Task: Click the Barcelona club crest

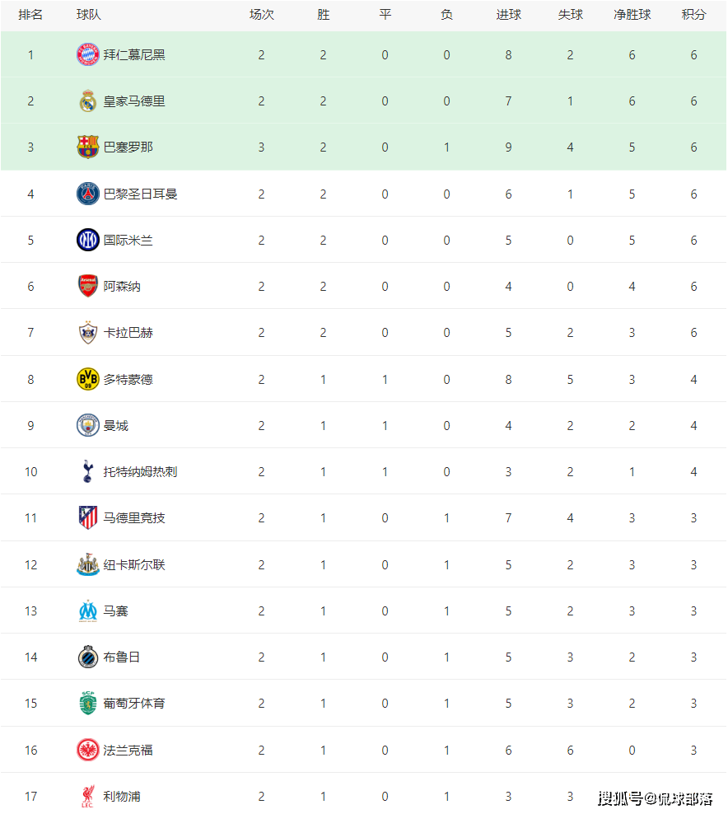Action: (x=87, y=147)
